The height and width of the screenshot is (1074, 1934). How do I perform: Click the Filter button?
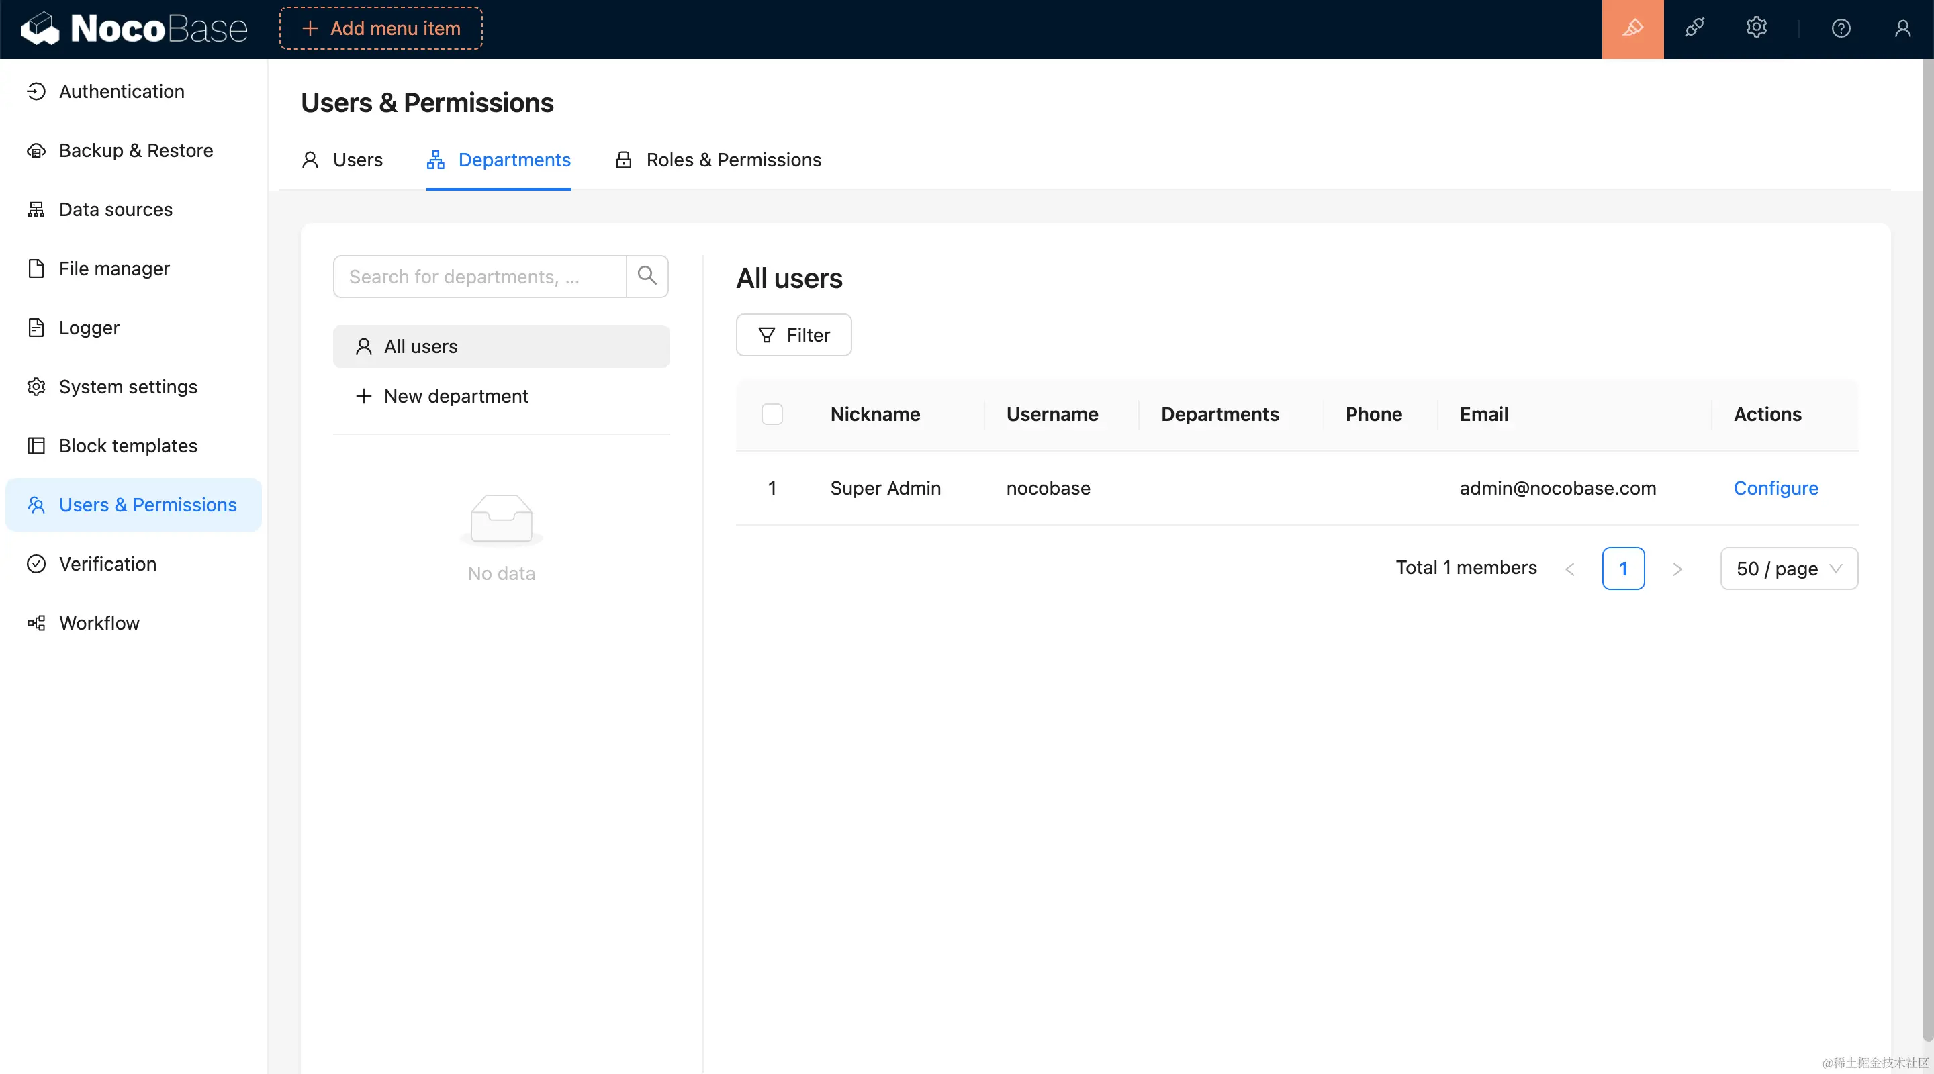tap(794, 335)
